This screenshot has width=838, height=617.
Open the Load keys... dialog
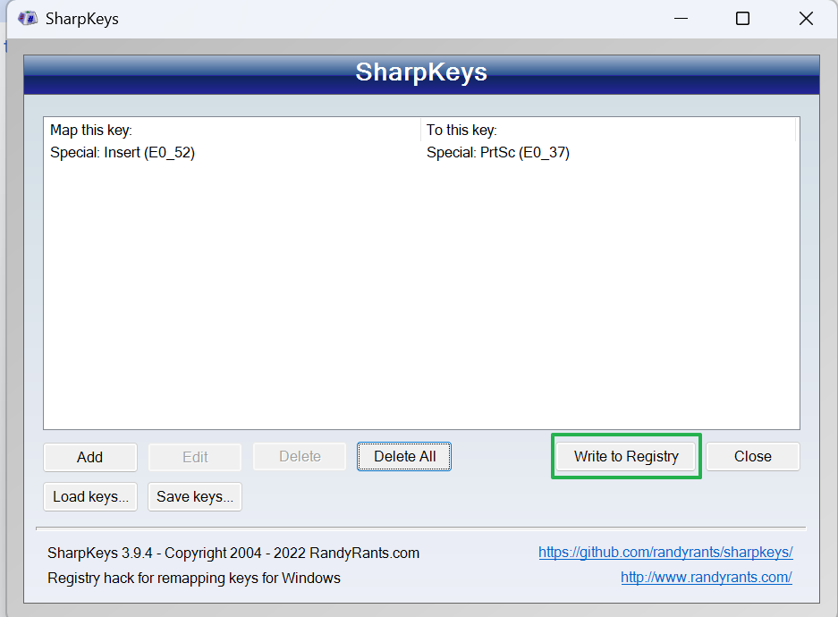pos(90,497)
